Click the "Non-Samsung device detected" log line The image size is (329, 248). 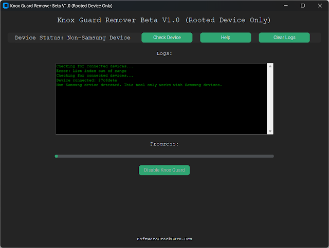pyautogui.click(x=139, y=85)
